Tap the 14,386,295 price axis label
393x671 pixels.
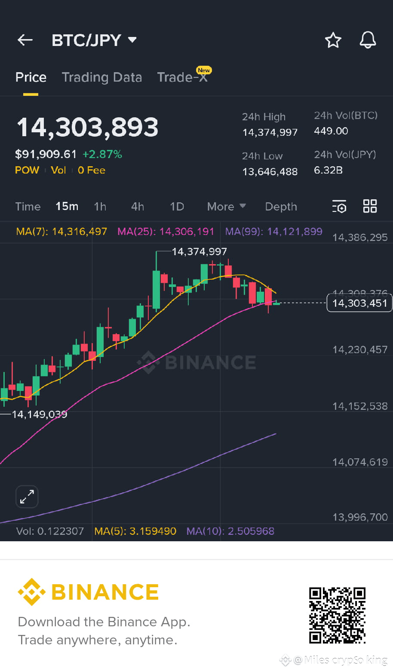tap(360, 238)
